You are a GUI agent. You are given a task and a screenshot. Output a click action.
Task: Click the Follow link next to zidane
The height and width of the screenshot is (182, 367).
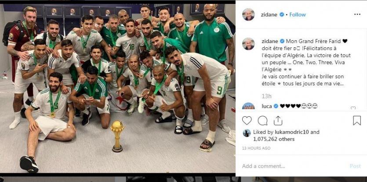[298, 14]
